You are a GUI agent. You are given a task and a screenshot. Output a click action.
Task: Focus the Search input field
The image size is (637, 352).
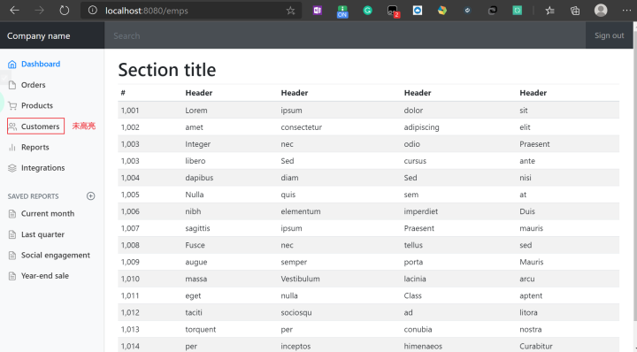click(x=345, y=35)
